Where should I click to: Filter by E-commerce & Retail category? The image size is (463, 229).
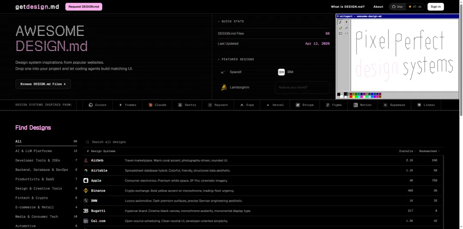point(46,207)
